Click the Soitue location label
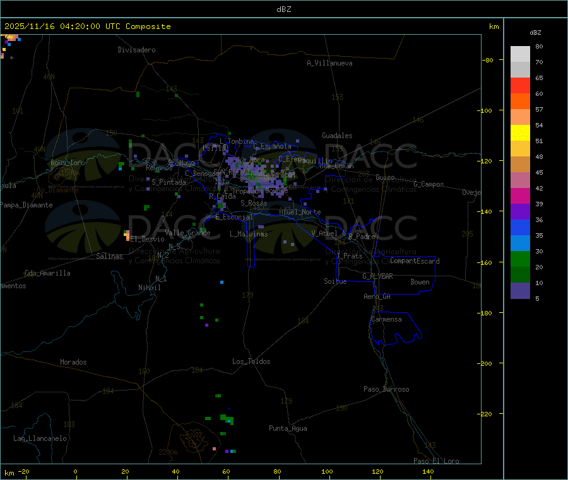Image resolution: width=568 pixels, height=480 pixels. pos(335,281)
